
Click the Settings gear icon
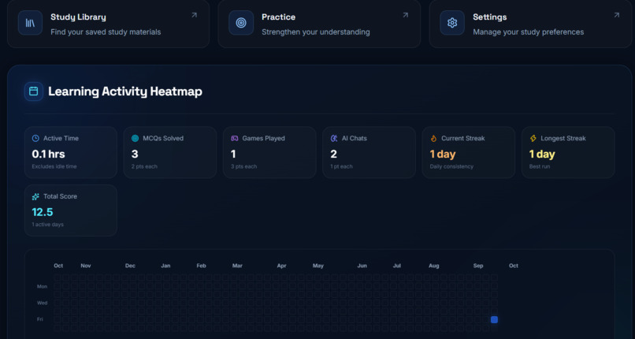(x=452, y=23)
